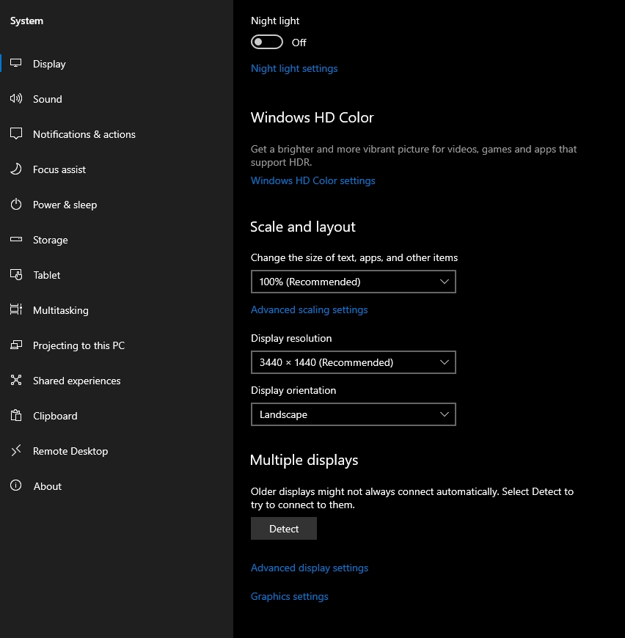The width and height of the screenshot is (625, 638).
Task: Open Night light settings link
Action: 294,68
